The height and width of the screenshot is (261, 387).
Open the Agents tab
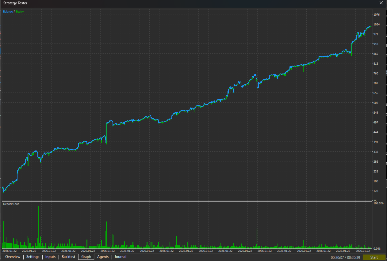pyautogui.click(x=103, y=257)
